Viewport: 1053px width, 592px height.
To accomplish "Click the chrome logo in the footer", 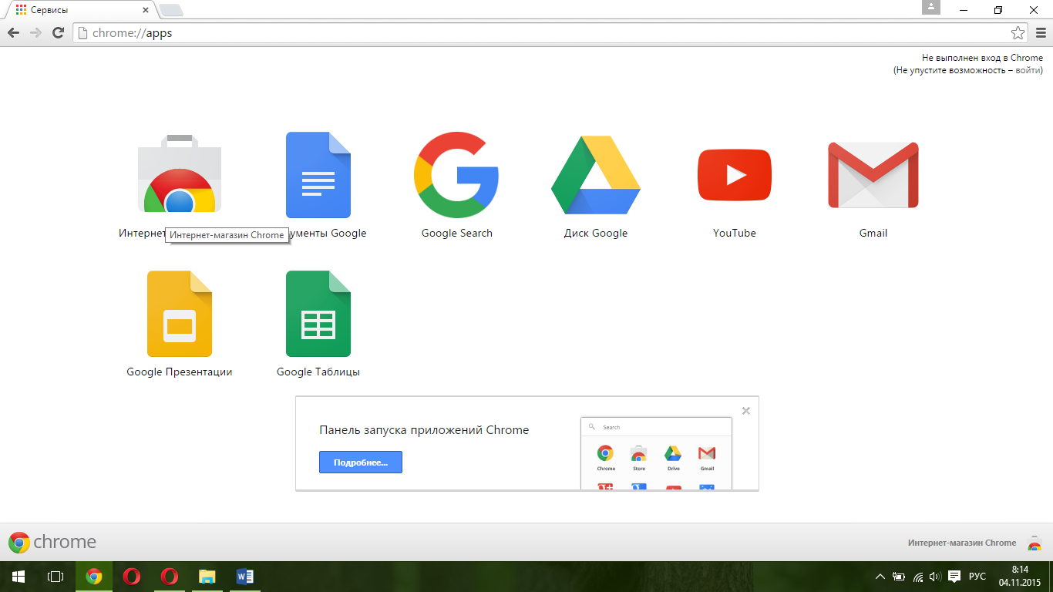I will tap(52, 542).
